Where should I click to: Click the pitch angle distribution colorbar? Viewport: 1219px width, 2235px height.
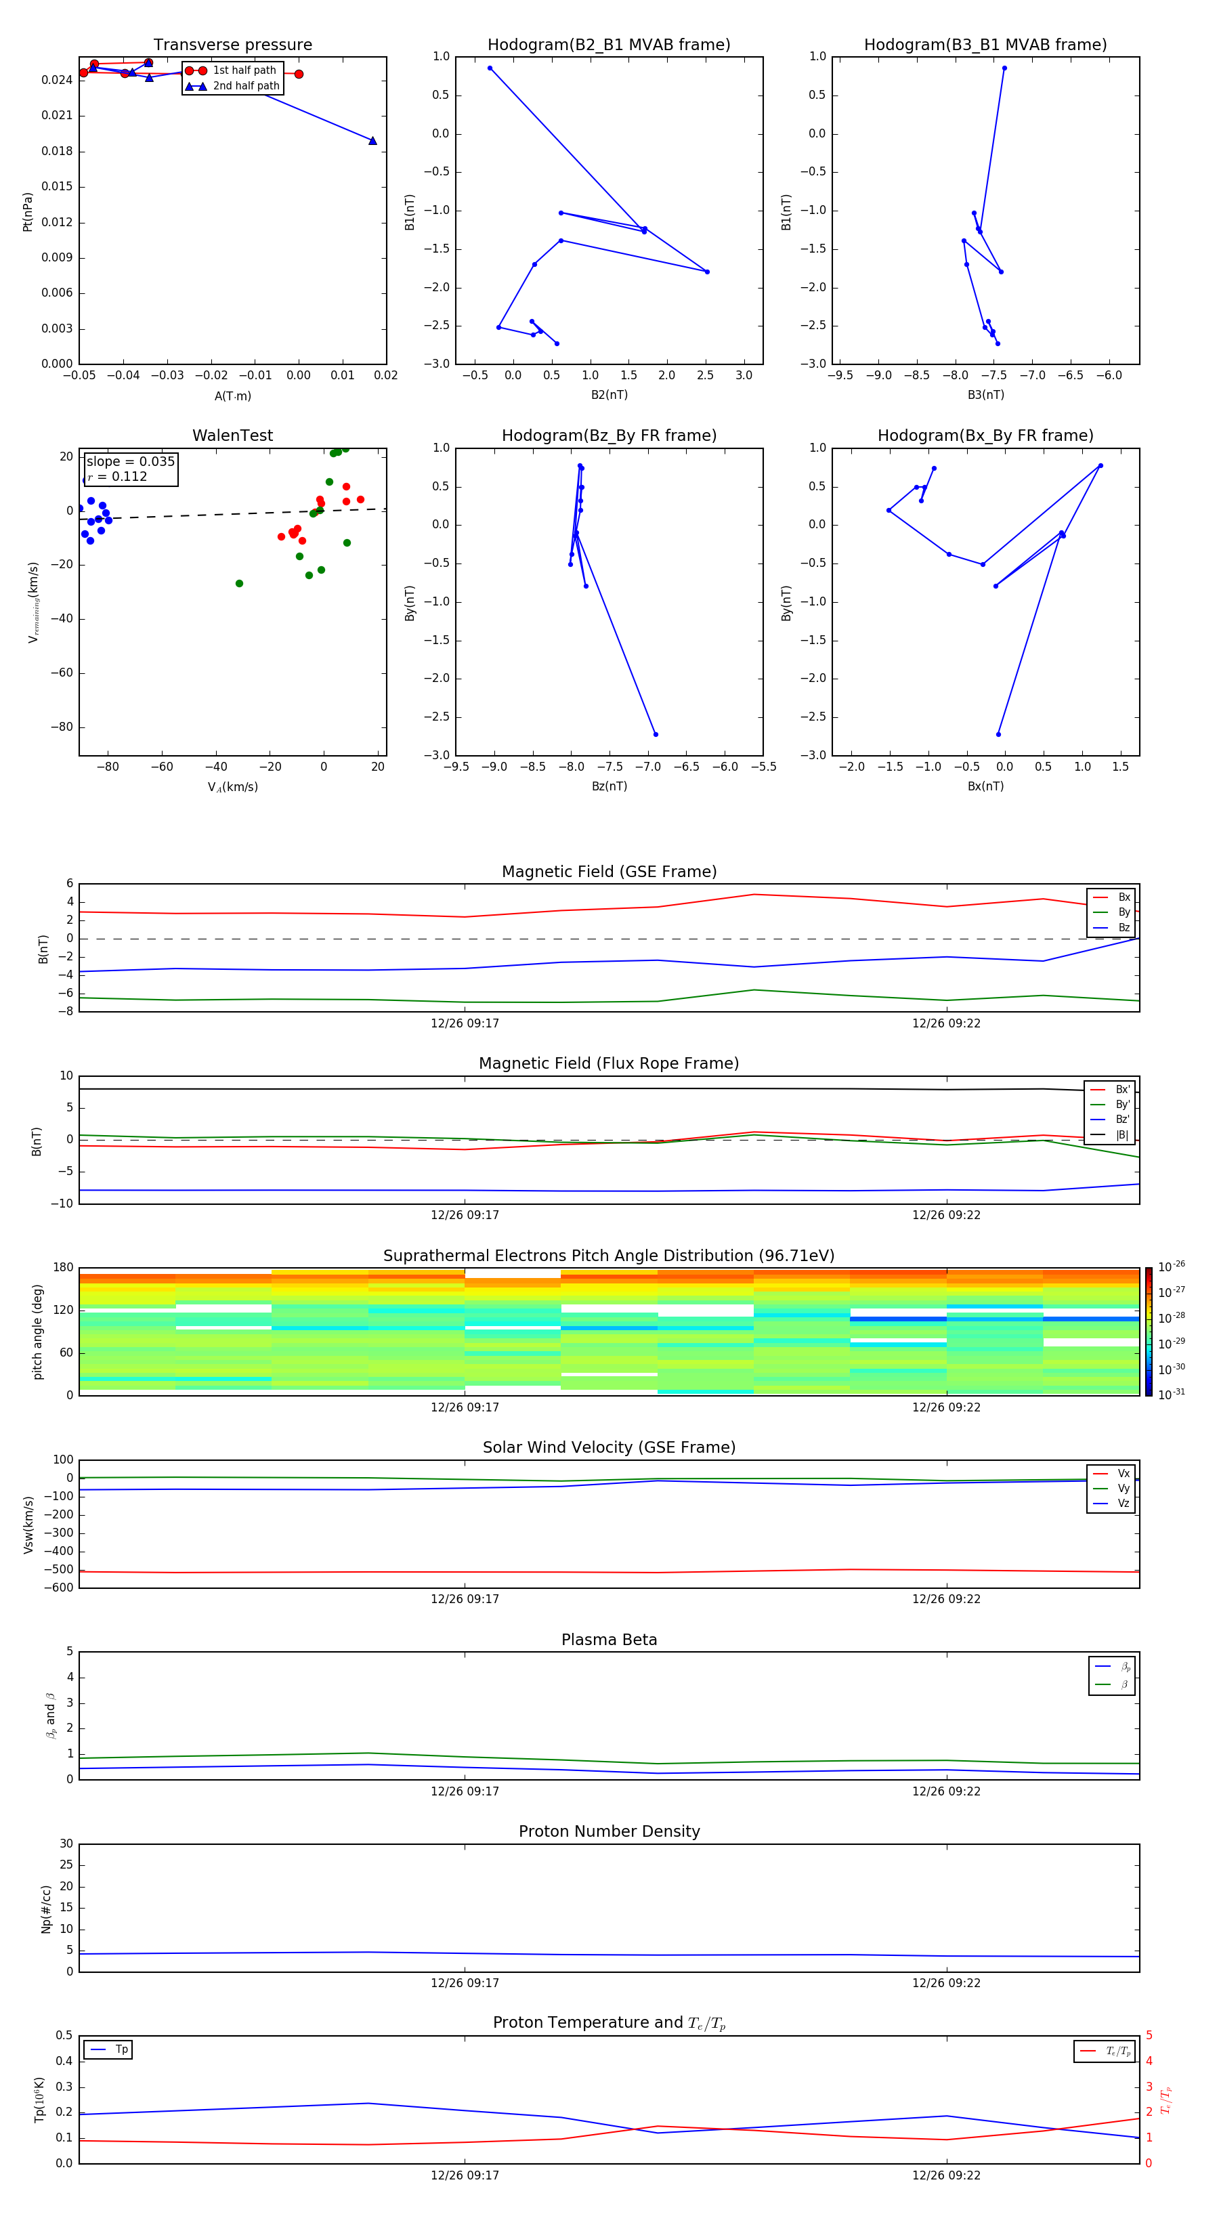coord(1149,1332)
